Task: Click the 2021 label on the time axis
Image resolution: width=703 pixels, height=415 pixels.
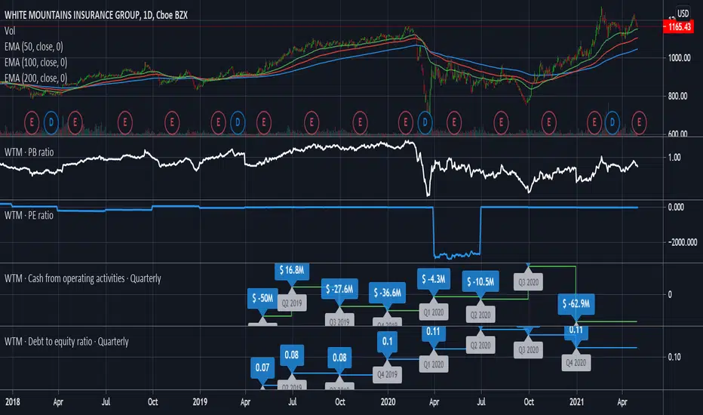Action: pos(576,401)
